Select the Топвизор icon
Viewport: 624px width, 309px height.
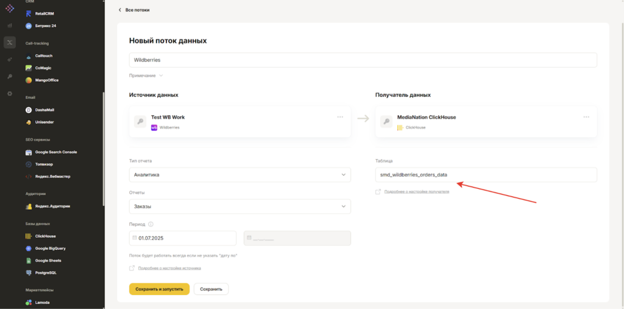[29, 164]
